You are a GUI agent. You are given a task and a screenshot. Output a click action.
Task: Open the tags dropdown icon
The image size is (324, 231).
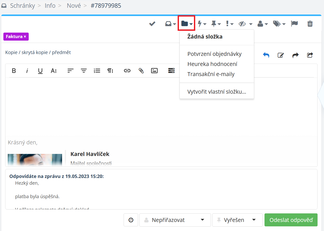(279, 24)
